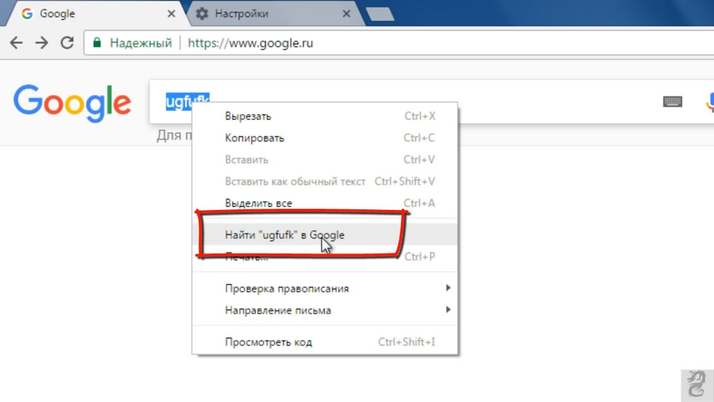The image size is (714, 402).
Task: Open the on-screen keyboard icon in search box
Action: [673, 102]
